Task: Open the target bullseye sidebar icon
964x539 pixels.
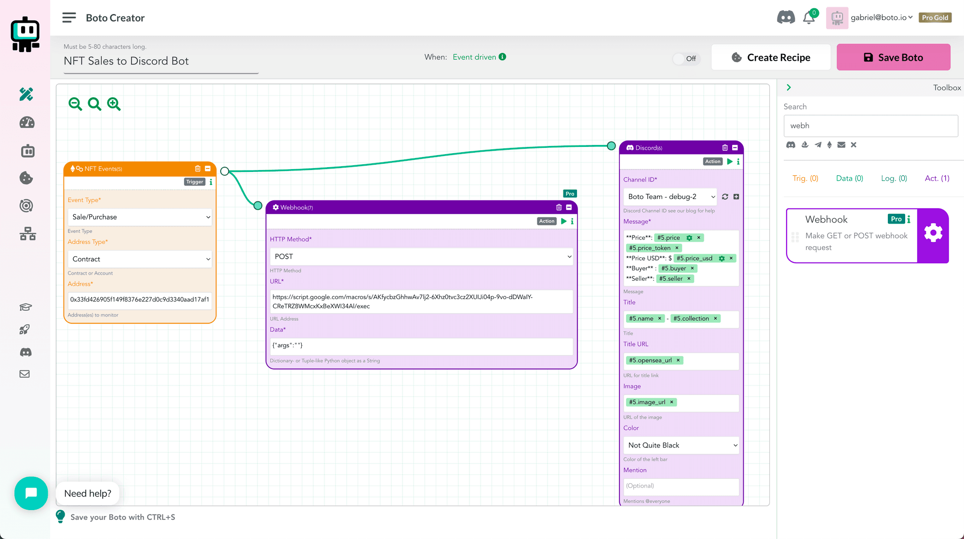Action: 26,206
